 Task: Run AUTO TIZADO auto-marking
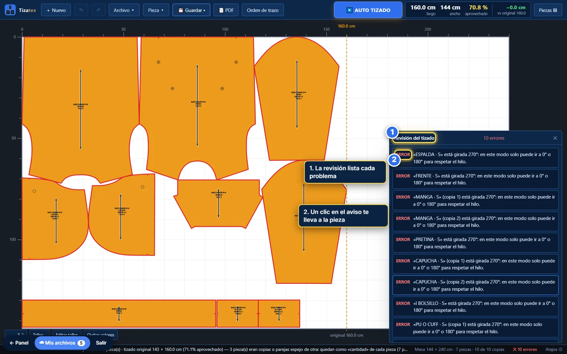tap(368, 10)
